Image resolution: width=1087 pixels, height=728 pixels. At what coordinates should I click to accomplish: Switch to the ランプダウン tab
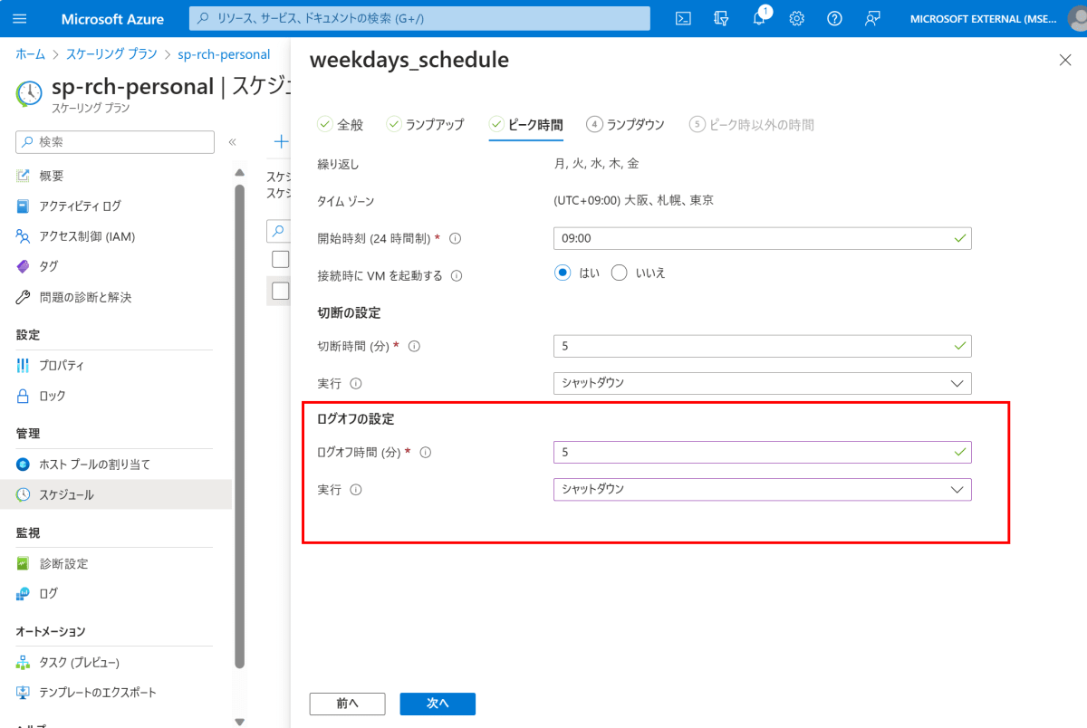(625, 125)
